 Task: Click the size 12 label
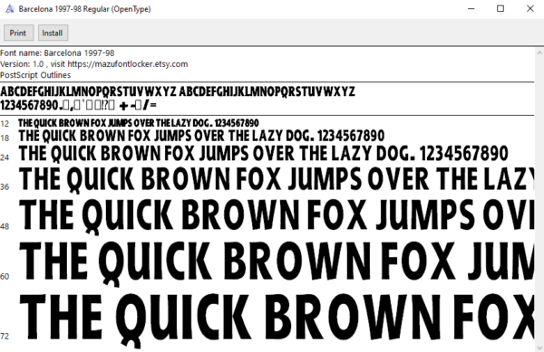(5, 124)
